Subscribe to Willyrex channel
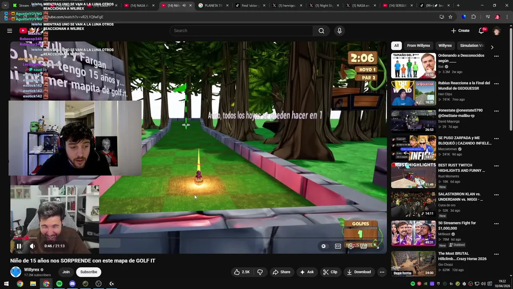Screen dimensions: 513x289 pyautogui.click(x=89, y=272)
